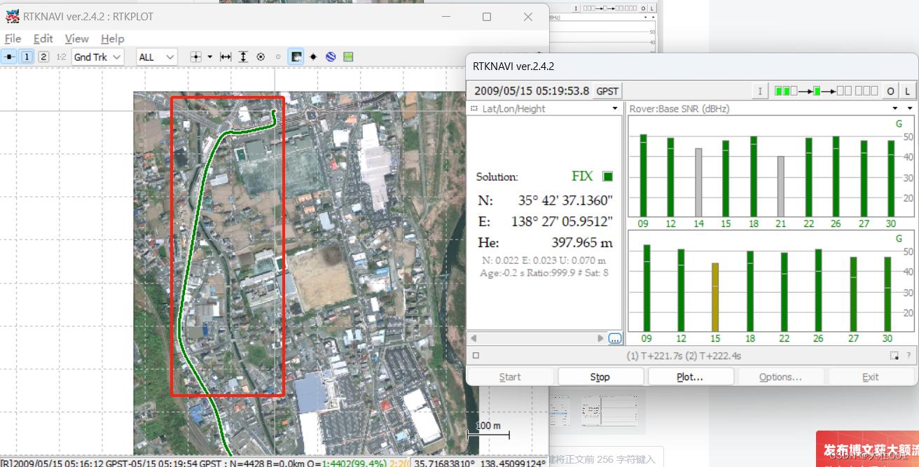Click the green FIX status square indicator

[x=607, y=176]
